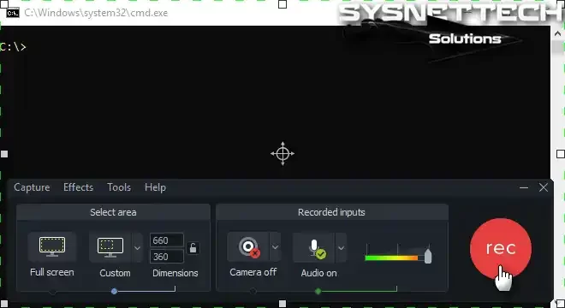Toggle the Audio on microphone icon

pyautogui.click(x=314, y=248)
